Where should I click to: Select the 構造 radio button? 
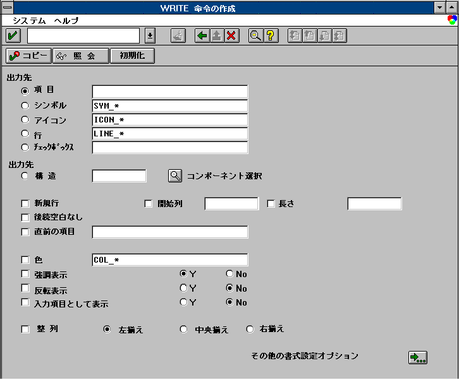coord(25,175)
